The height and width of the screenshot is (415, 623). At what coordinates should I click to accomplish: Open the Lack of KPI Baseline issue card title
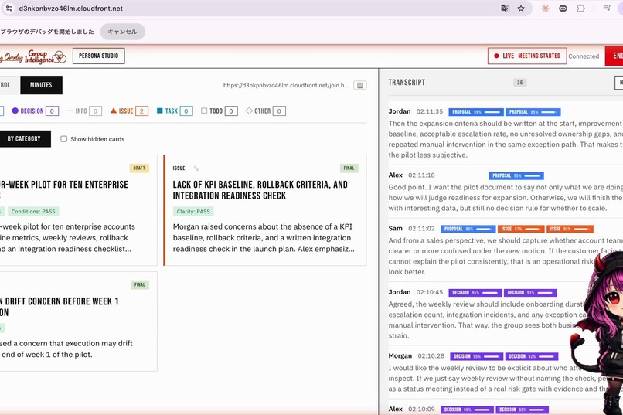point(260,190)
